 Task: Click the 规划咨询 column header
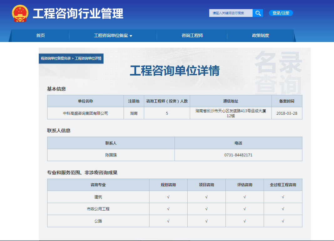pyautogui.click(x=168, y=185)
